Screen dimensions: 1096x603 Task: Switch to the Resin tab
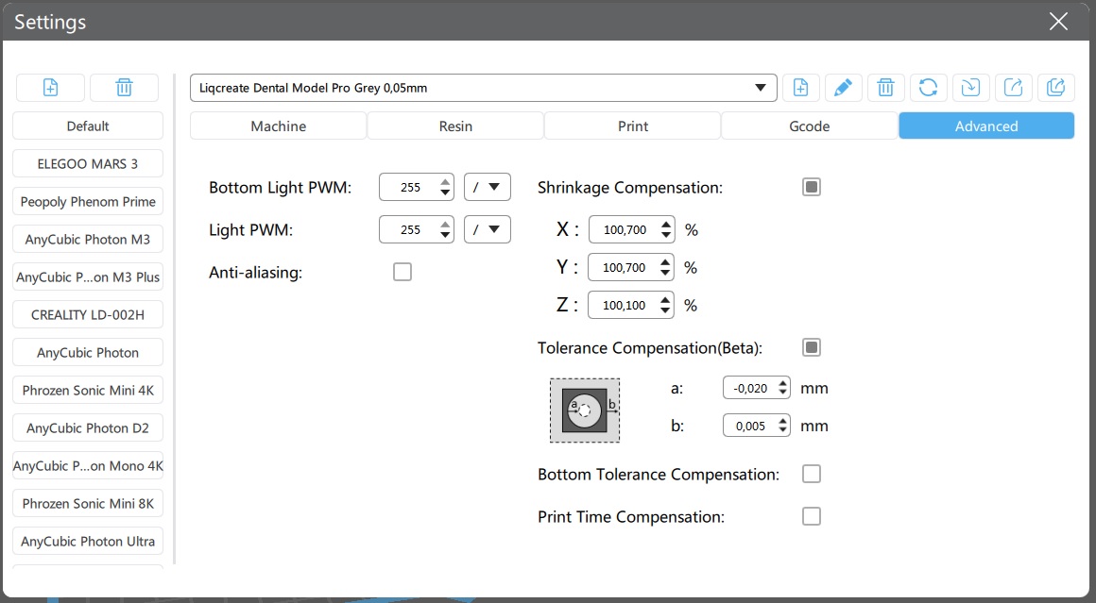[x=455, y=126]
